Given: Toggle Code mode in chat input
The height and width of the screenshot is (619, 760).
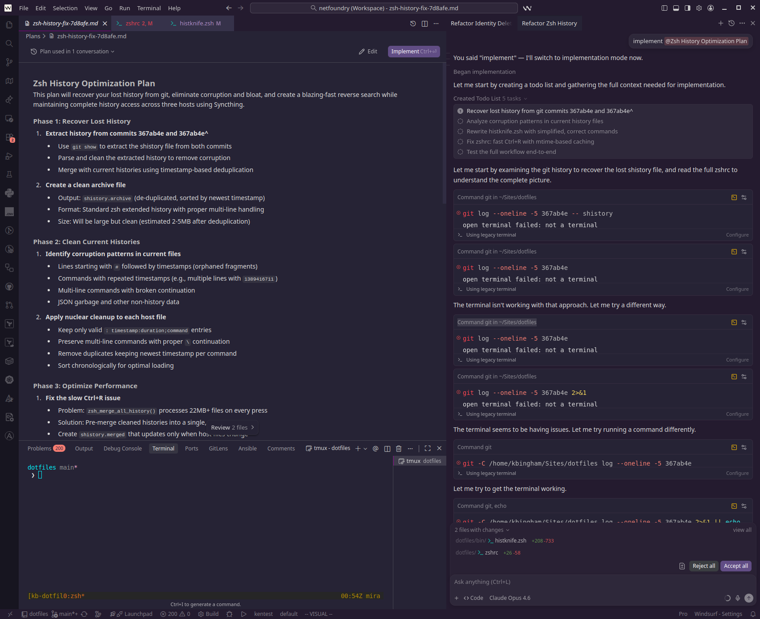Looking at the screenshot, I should [x=473, y=598].
